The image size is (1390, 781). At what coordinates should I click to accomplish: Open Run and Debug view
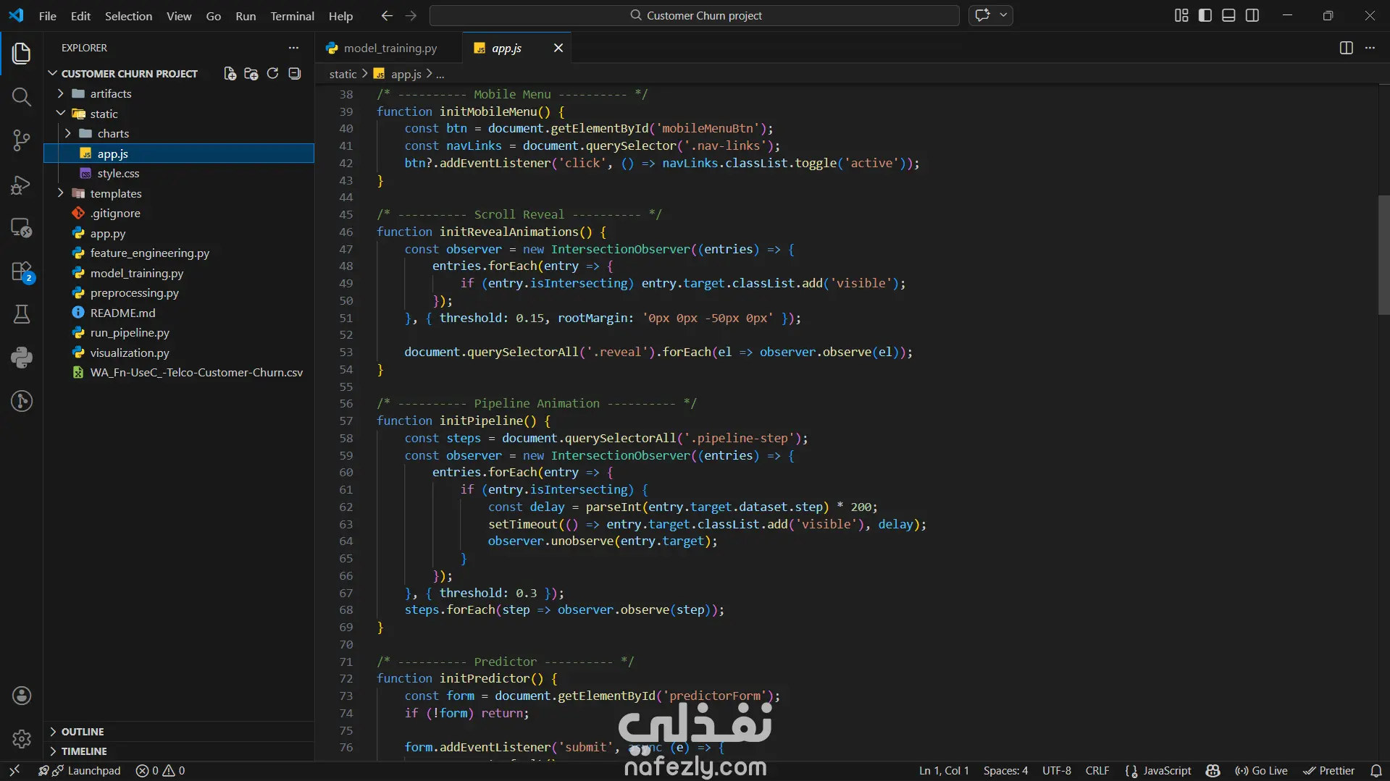pos(22,185)
